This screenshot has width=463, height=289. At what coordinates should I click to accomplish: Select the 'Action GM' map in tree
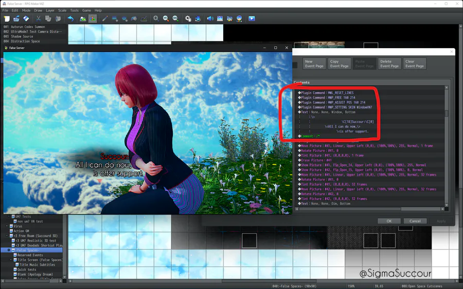(21, 231)
